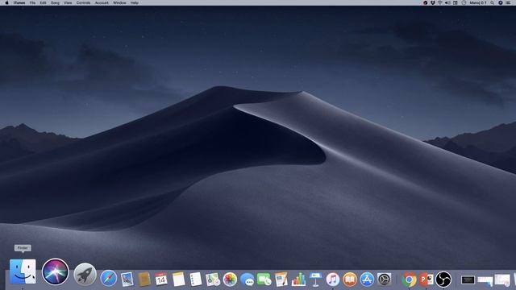Open the View menu
The image size is (516, 290).
[68, 2]
